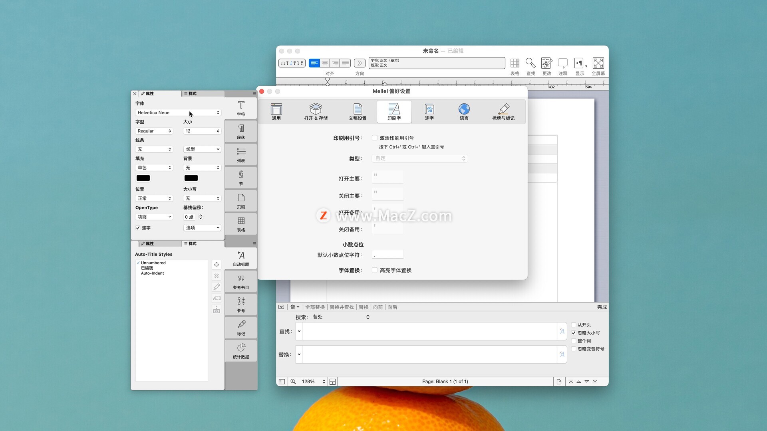Viewport: 767px width, 431px height.
Task: Click the left text alignment icon
Action: [314, 63]
